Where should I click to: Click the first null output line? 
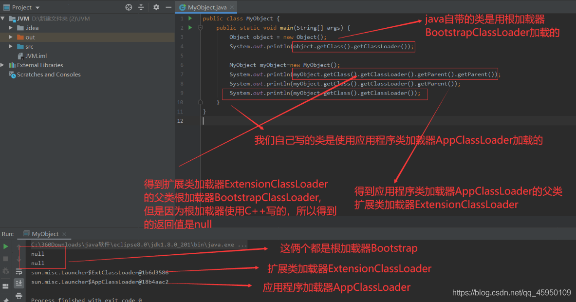tap(37, 254)
